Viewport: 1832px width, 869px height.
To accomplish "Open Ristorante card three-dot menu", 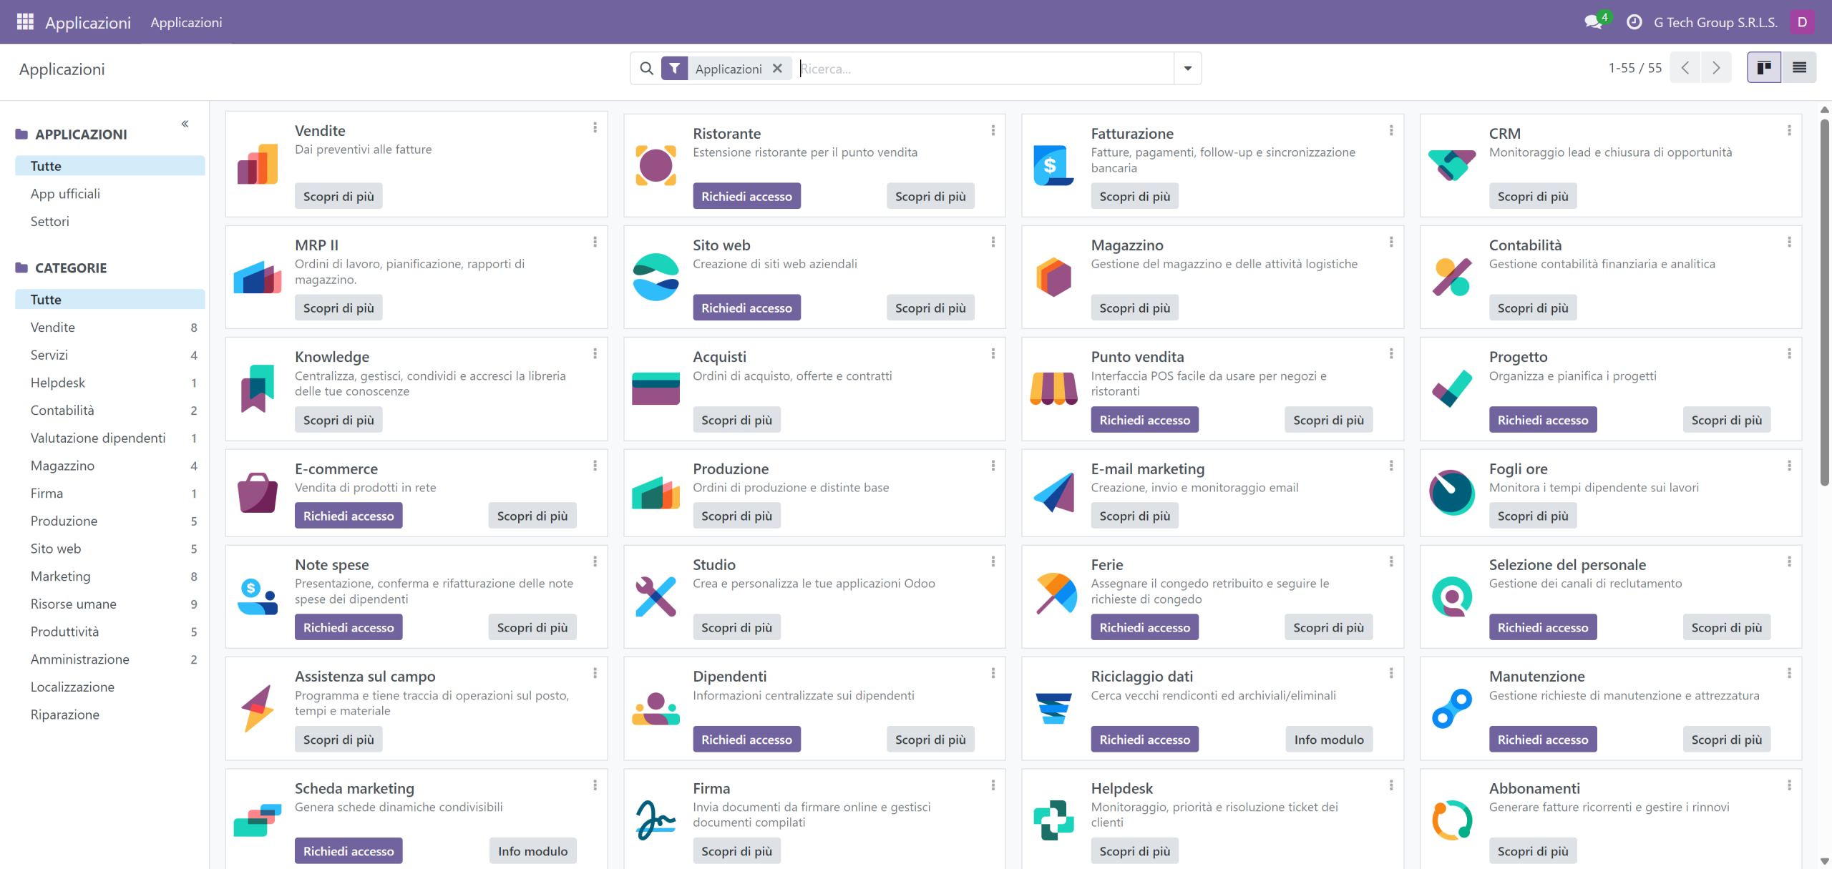I will pos(993,130).
